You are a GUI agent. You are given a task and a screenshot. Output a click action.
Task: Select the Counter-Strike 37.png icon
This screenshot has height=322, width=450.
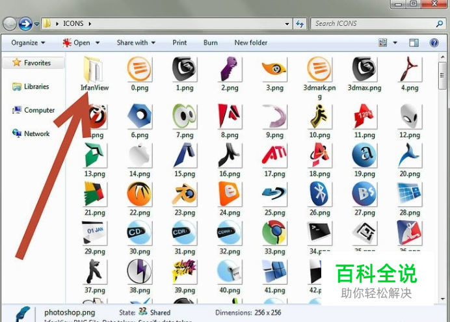(x=95, y=271)
